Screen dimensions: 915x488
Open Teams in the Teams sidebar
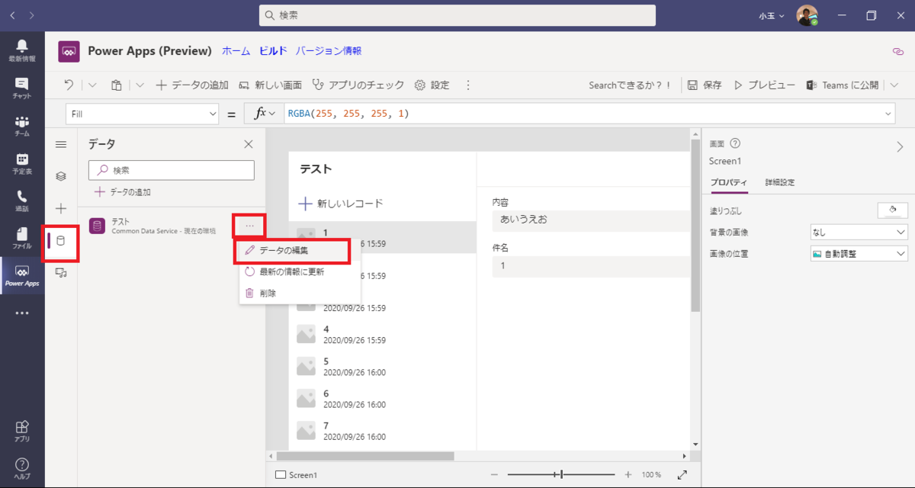(21, 125)
